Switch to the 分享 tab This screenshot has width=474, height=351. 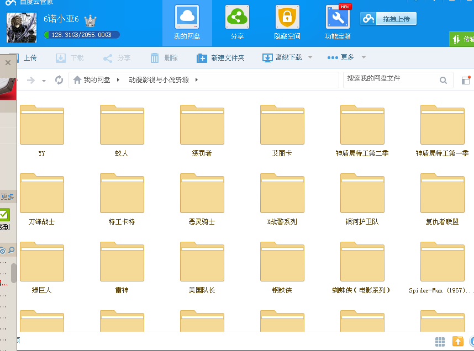click(237, 23)
